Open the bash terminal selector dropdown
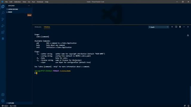The image size is (191, 107). (x=158, y=27)
